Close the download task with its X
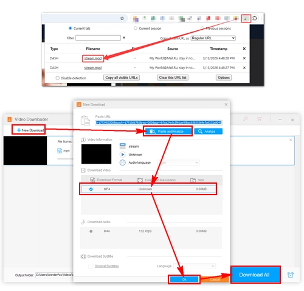The width and height of the screenshot is (304, 291). (x=291, y=140)
